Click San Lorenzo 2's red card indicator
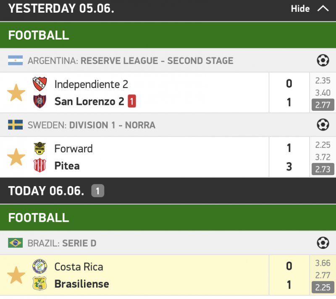Screen dimensions: 336x299 (132, 101)
